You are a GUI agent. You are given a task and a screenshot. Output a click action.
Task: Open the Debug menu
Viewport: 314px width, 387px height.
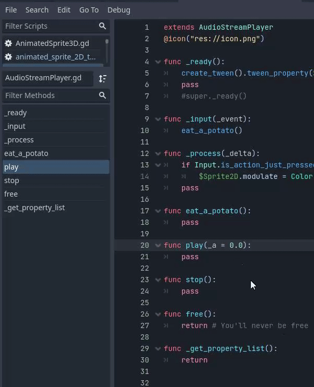pos(119,10)
